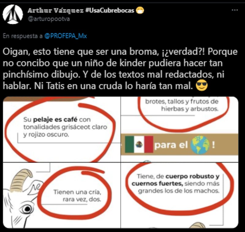Open the @PROFEPA_Mx mention link
This screenshot has width=245, height=232.
point(66,36)
